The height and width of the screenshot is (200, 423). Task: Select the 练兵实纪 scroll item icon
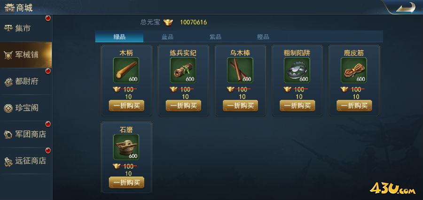183,70
